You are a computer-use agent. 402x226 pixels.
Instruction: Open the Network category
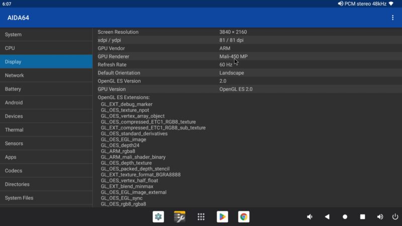pos(46,75)
